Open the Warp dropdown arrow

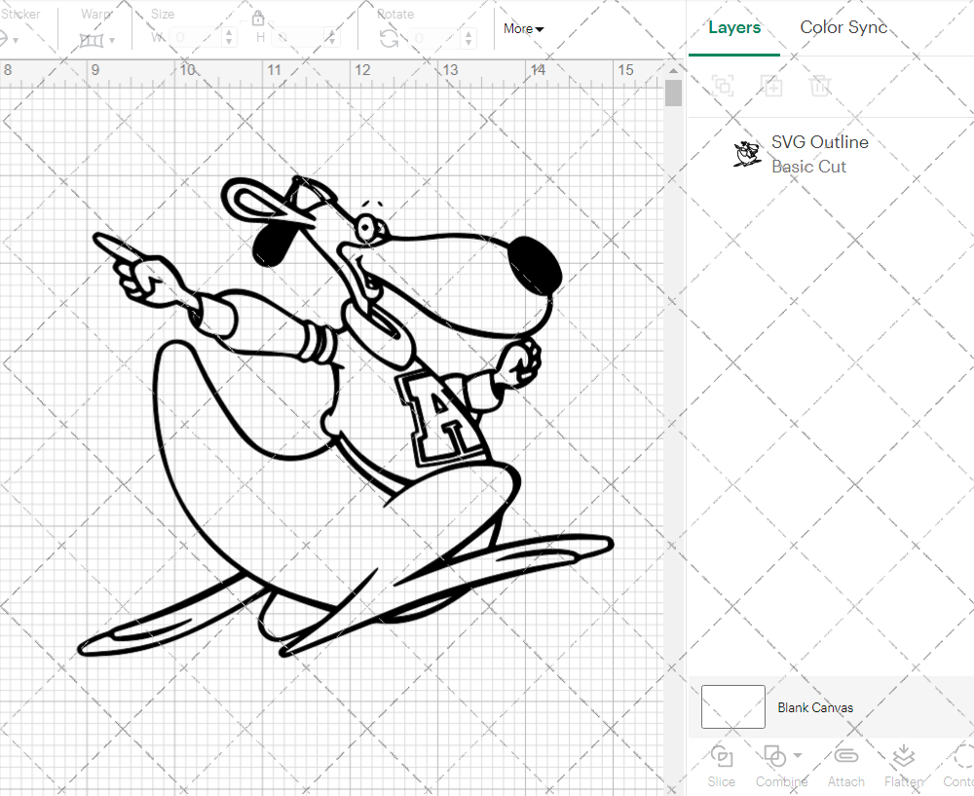click(x=112, y=41)
